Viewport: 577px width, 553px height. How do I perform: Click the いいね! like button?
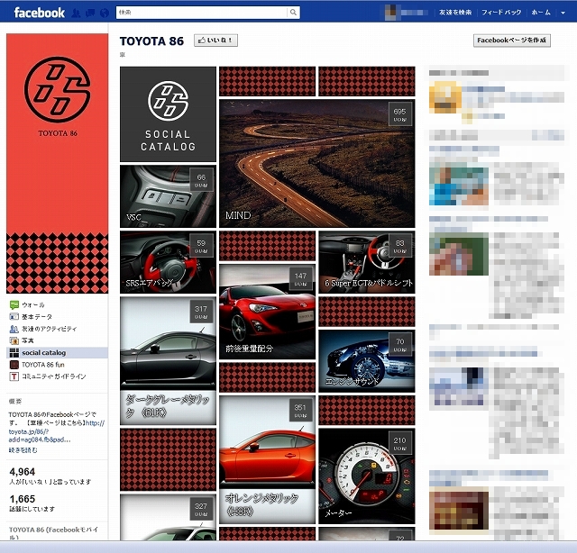coord(215,40)
